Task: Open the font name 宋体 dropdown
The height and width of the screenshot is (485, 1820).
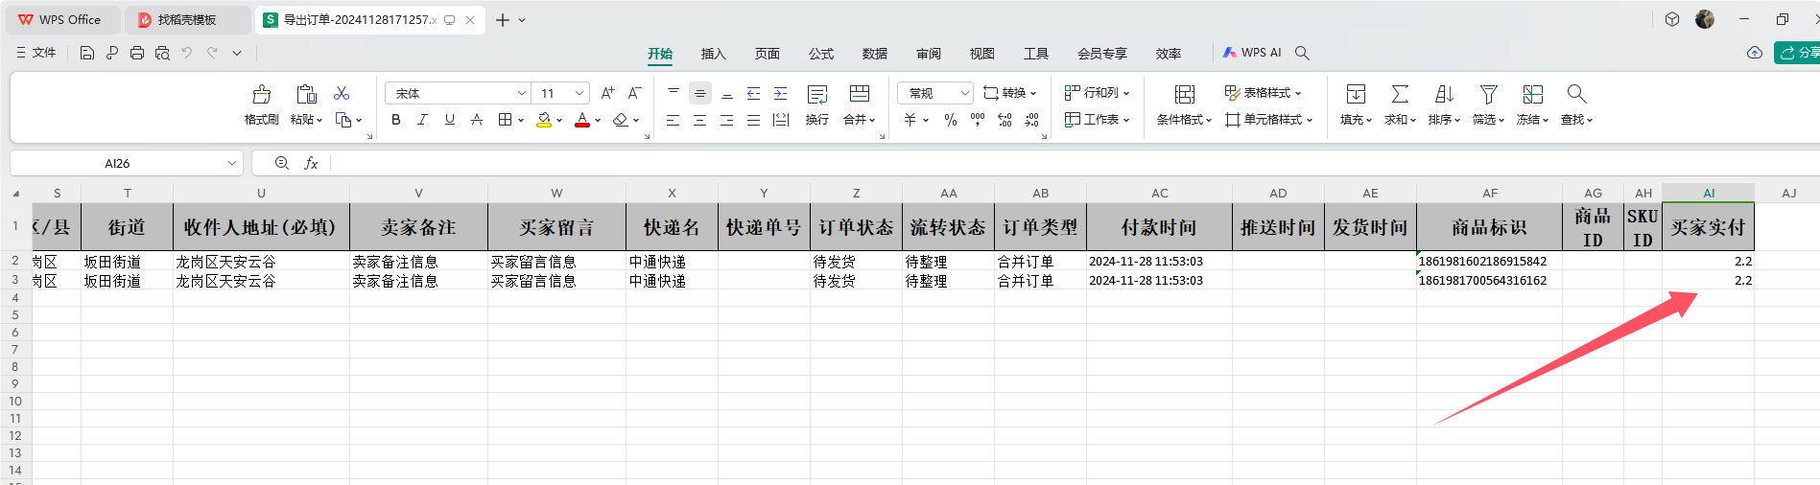Action: pos(522,93)
